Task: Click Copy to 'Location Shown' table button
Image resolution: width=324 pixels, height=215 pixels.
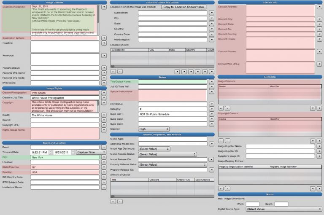Action: coord(184,7)
